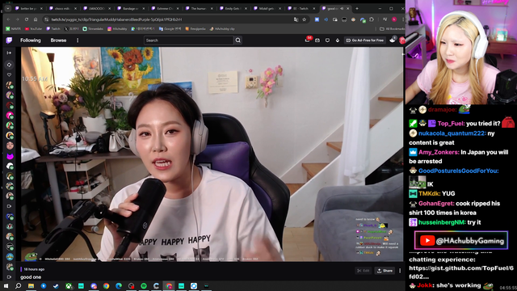This screenshot has height=291, width=517.
Task: Switch to the 'Bandage' tab
Action: (131, 9)
